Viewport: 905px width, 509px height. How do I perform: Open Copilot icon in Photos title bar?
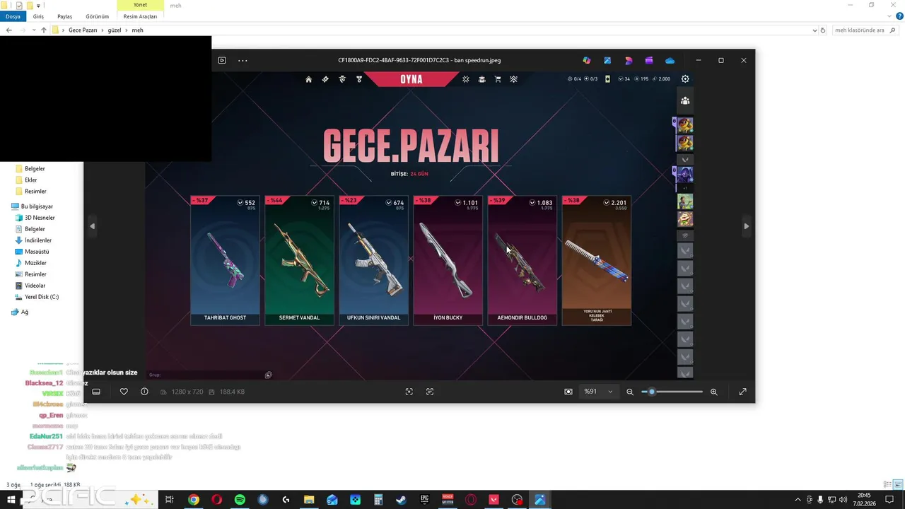(x=586, y=60)
